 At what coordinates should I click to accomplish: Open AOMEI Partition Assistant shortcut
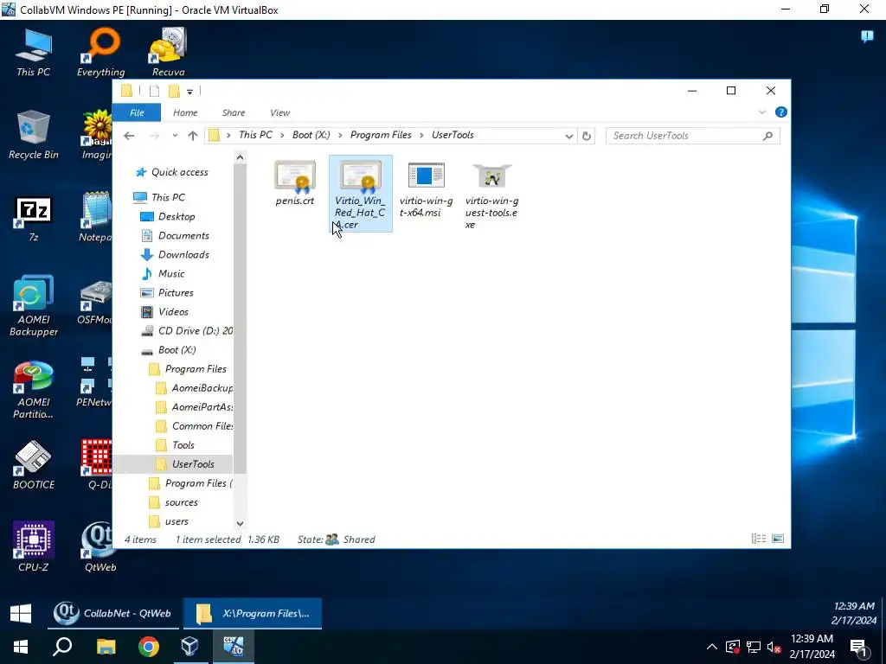(x=33, y=390)
